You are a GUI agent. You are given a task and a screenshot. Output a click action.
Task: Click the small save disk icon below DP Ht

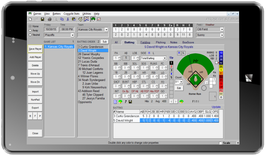pos(130,102)
